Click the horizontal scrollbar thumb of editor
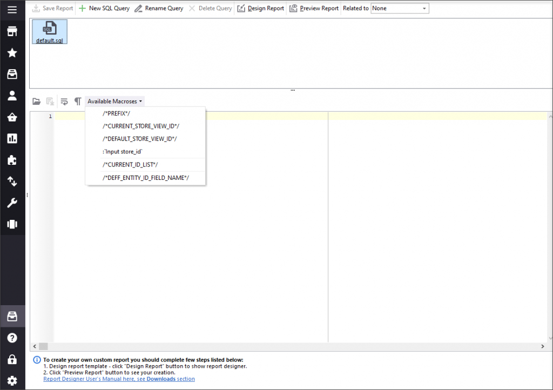This screenshot has width=553, height=390. (43, 346)
